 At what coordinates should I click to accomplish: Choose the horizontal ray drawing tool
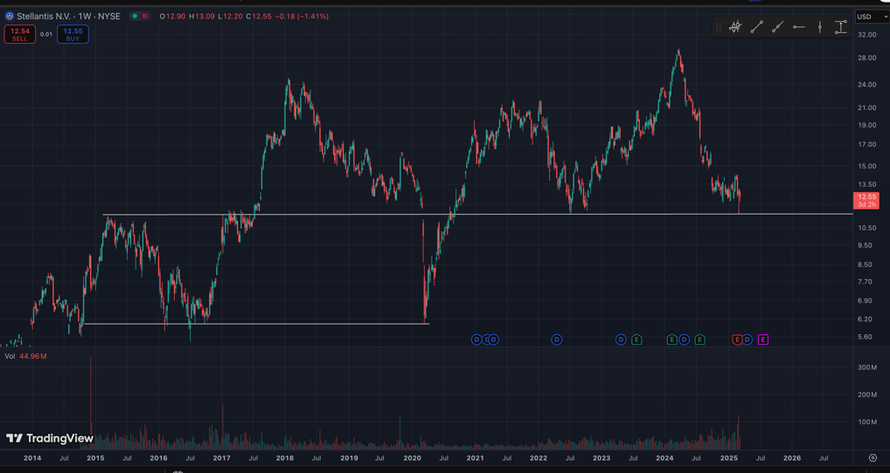(x=798, y=27)
